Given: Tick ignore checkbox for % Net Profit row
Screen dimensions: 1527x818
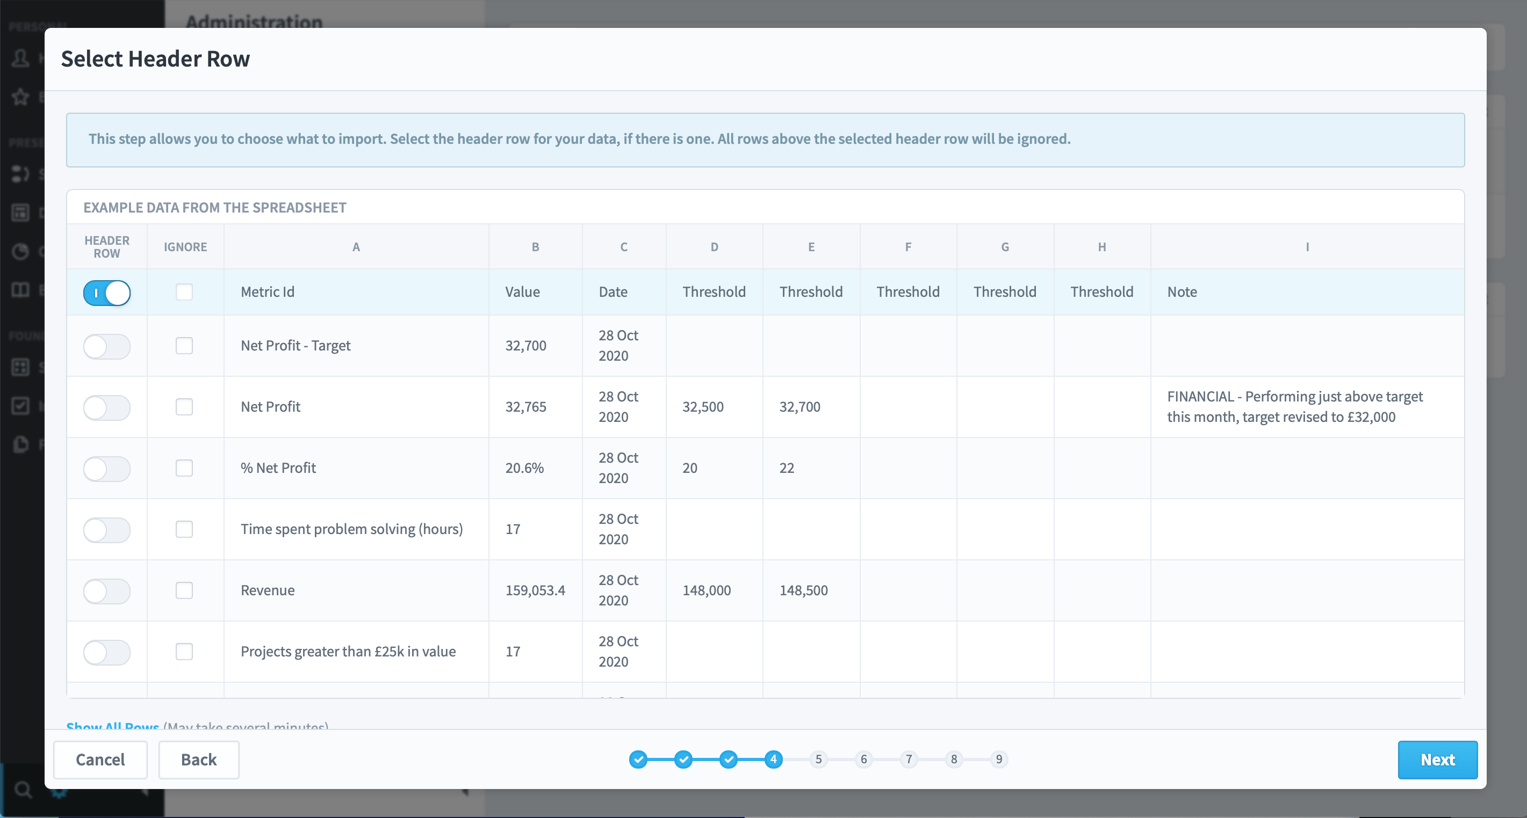Looking at the screenshot, I should click(184, 468).
